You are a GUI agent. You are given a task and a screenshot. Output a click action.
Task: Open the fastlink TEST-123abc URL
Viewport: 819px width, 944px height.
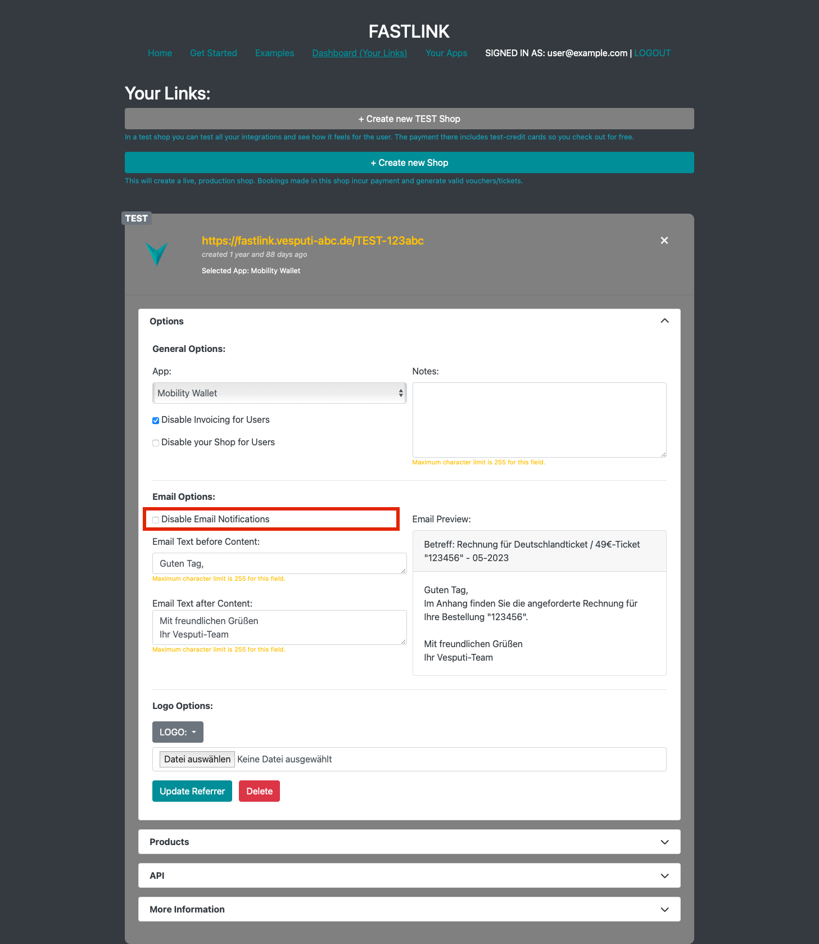click(313, 241)
